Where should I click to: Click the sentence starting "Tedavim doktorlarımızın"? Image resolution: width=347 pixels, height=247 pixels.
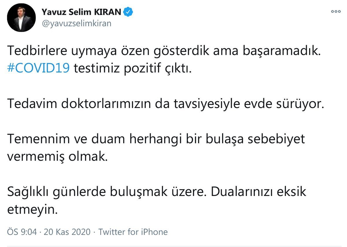(165, 104)
